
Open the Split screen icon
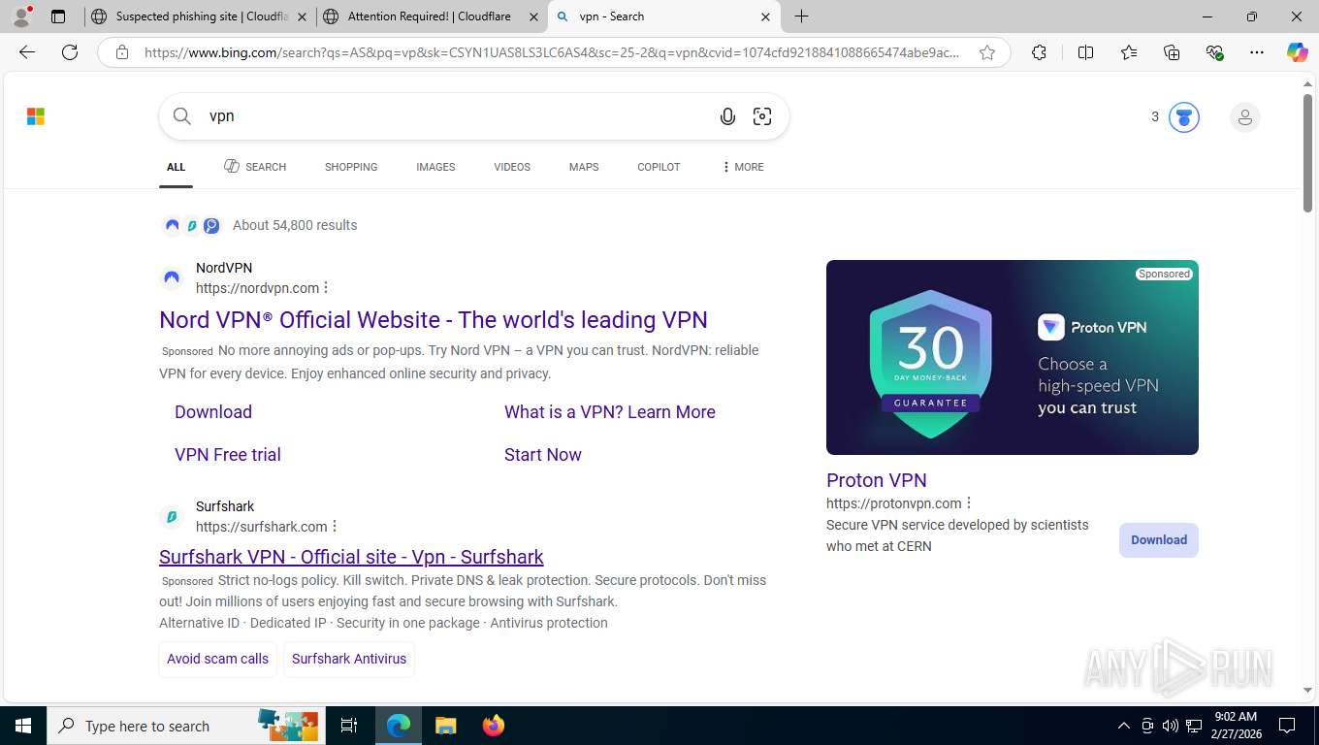click(1085, 52)
